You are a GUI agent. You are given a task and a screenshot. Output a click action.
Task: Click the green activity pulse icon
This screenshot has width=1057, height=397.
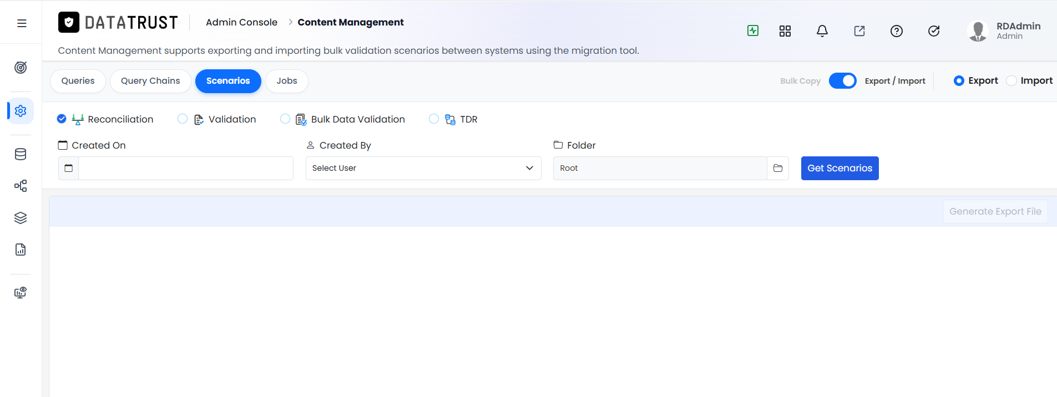point(753,30)
